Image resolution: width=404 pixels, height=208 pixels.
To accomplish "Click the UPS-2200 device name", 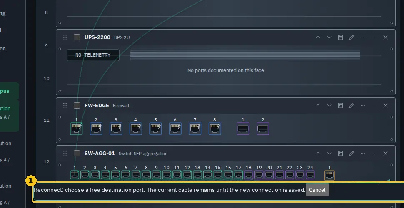I will tap(97, 37).
